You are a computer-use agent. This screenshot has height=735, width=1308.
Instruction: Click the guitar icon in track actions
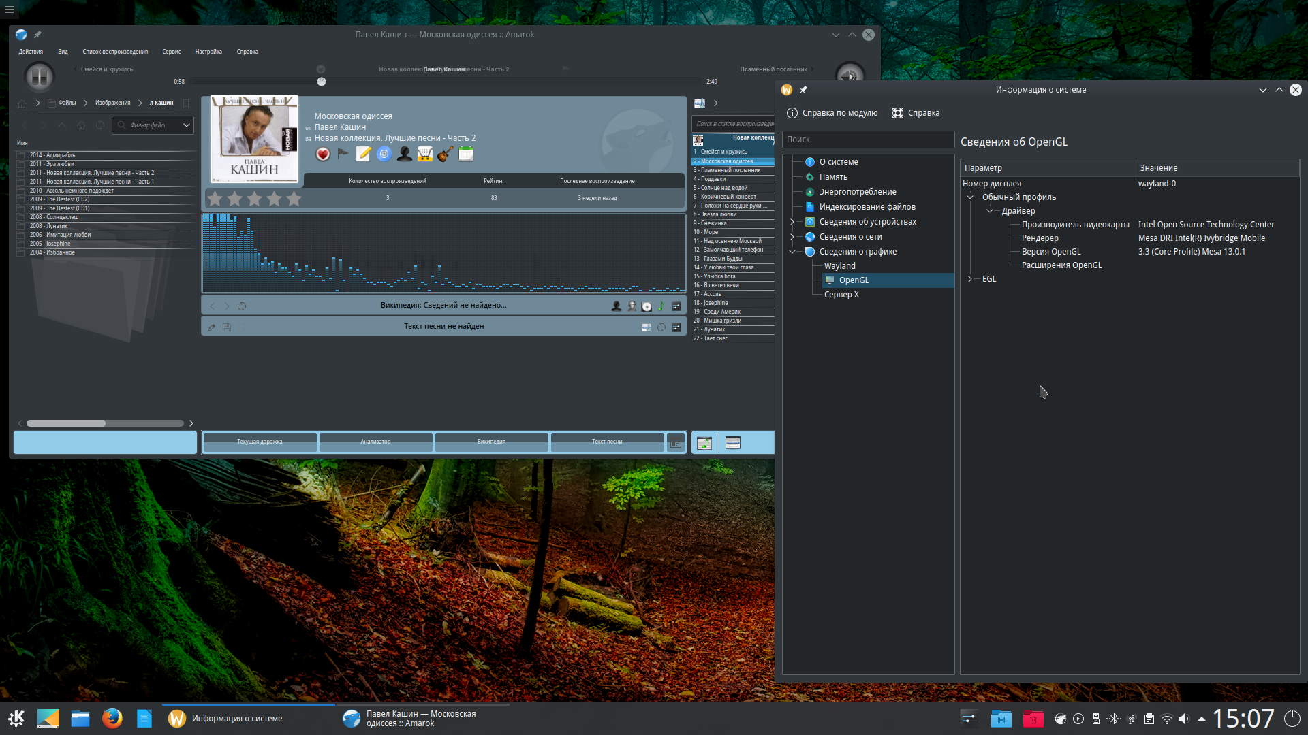click(x=445, y=154)
